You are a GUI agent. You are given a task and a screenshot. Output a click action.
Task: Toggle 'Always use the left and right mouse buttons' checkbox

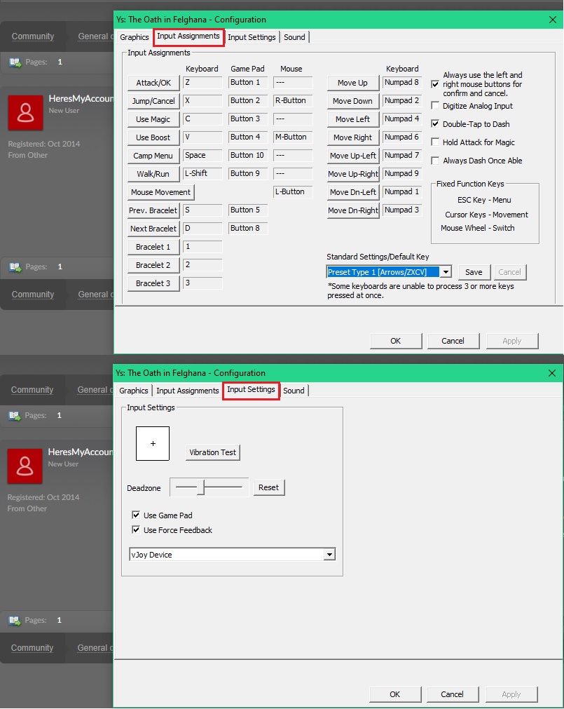(x=435, y=84)
